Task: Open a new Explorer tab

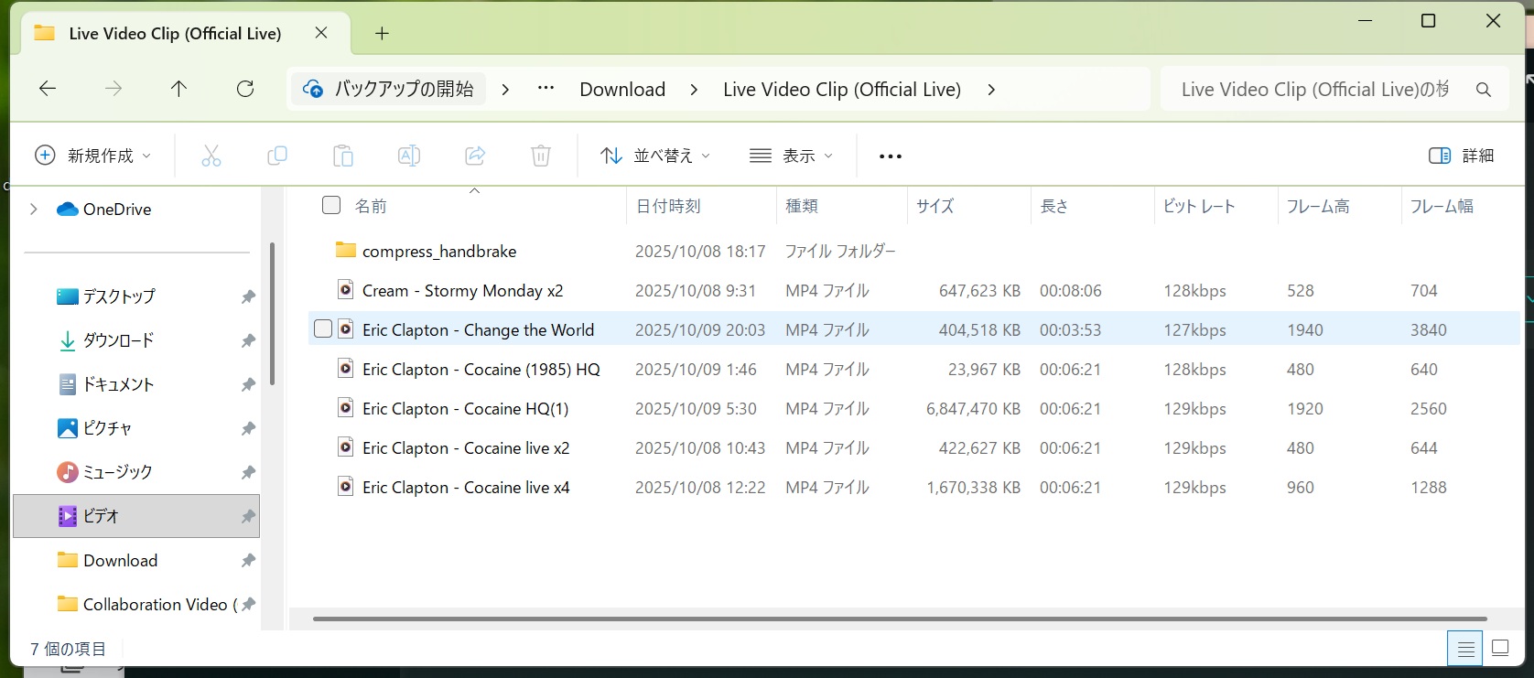Action: tap(382, 34)
